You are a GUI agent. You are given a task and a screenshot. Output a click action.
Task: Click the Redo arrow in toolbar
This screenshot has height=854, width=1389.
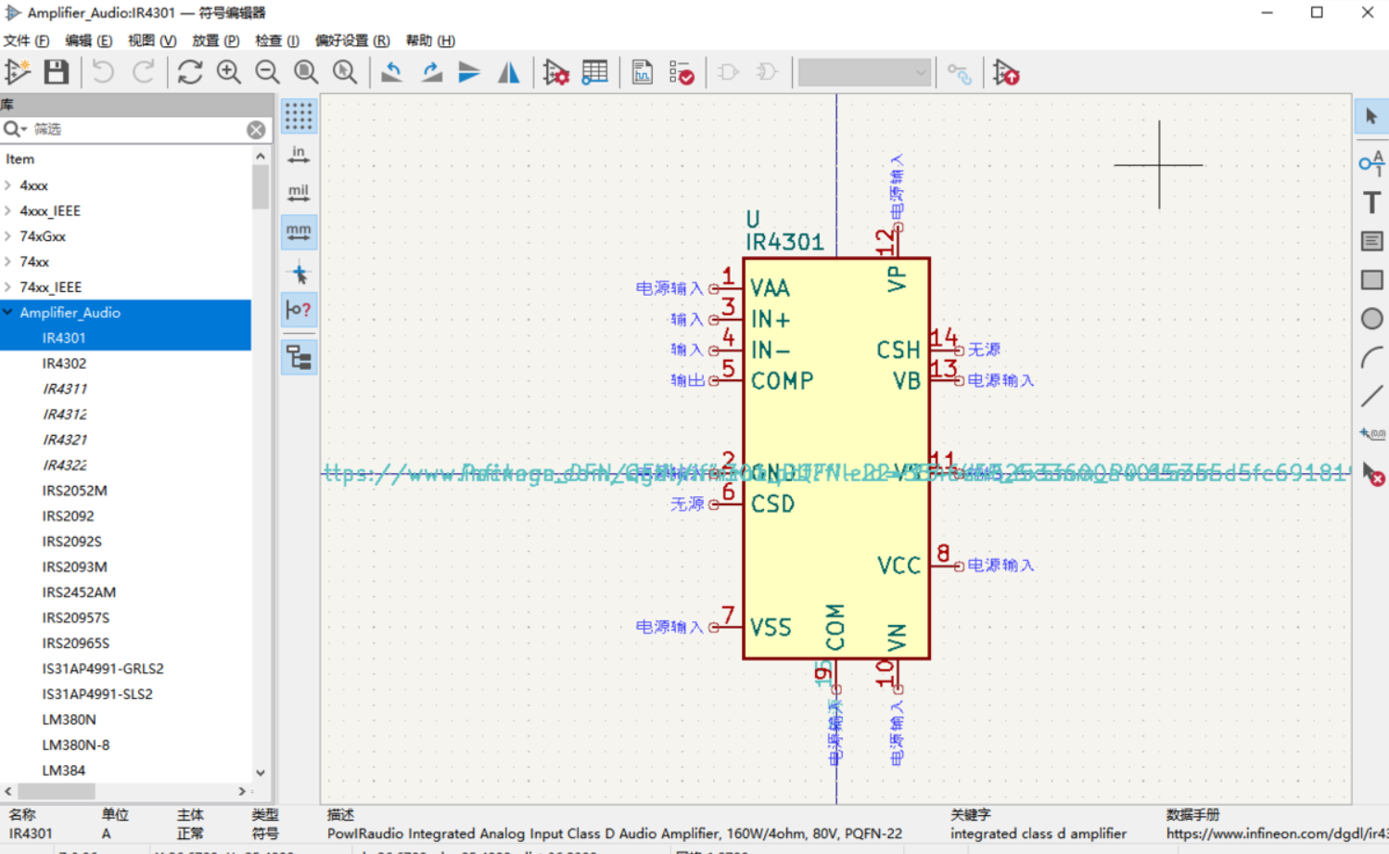[x=143, y=72]
